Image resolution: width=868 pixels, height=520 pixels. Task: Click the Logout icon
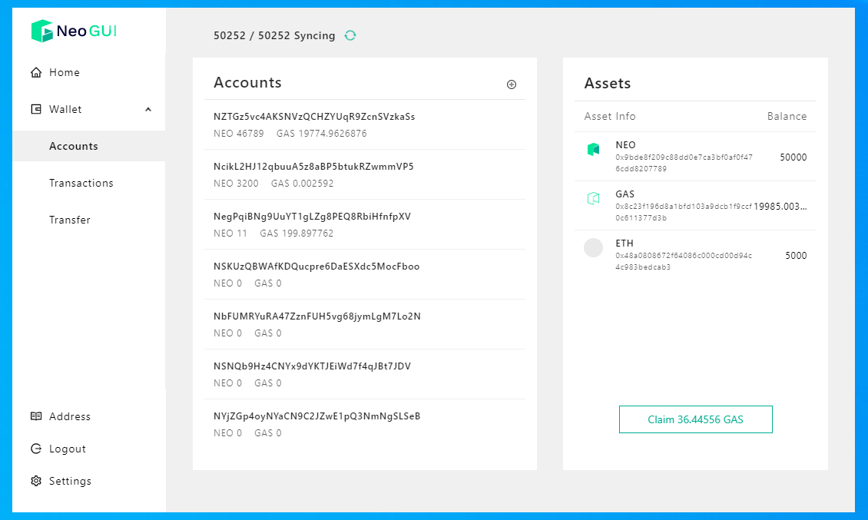coord(36,449)
